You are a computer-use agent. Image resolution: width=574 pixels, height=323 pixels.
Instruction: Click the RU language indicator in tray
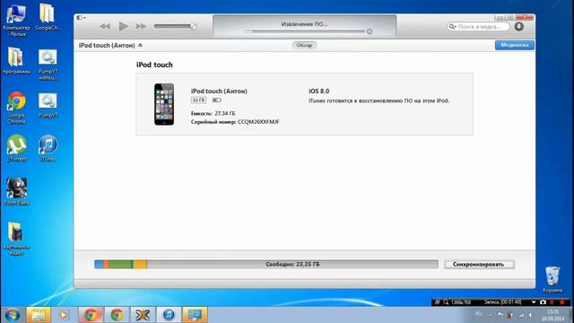pos(478,314)
